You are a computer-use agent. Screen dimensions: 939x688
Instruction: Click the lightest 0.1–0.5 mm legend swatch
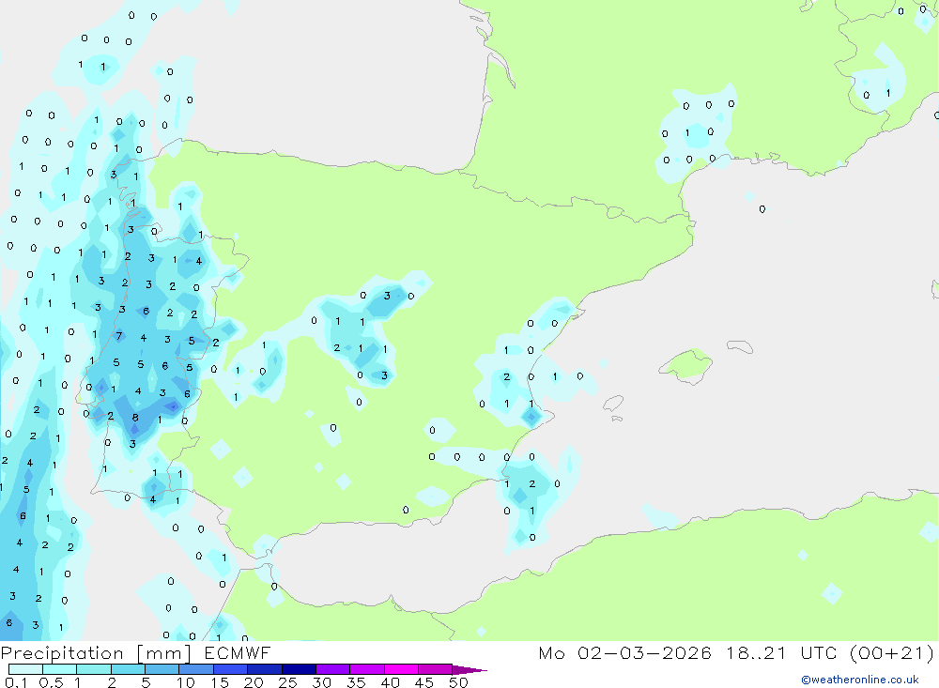(x=25, y=669)
